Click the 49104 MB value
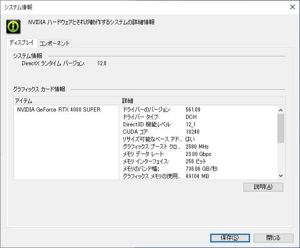300x248 pixels. 197,176
